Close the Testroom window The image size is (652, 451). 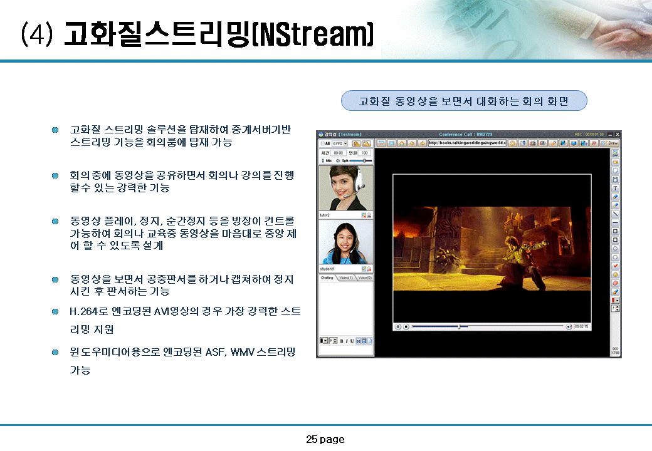tap(618, 135)
